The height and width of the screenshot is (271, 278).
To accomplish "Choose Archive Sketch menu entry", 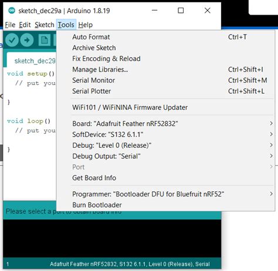I will pyautogui.click(x=165, y=48).
